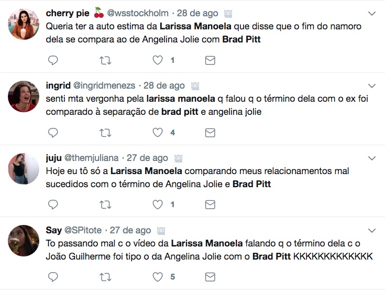Share Say's tweet via message icon
Image resolution: width=385 pixels, height=290 pixels.
pos(210,276)
